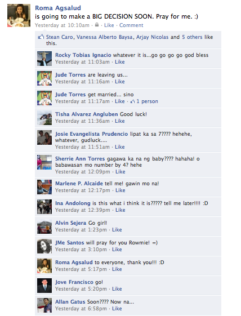The width and height of the screenshot is (241, 316).
Task: Like the main status post
Action: [x=109, y=25]
